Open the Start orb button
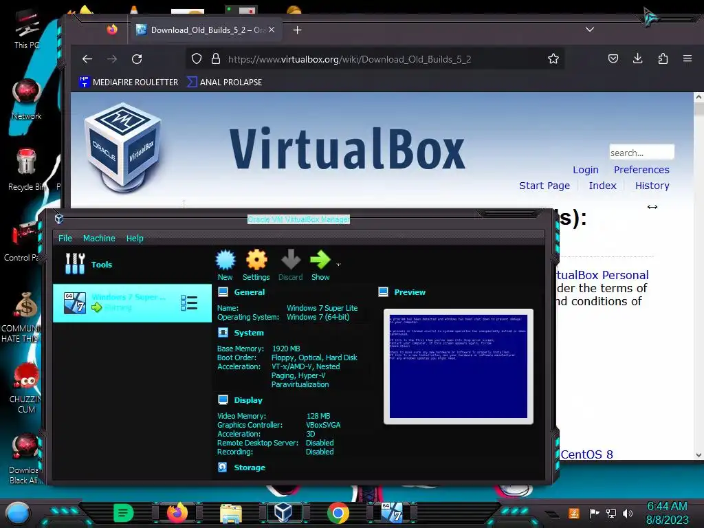This screenshot has height=528, width=704. coord(18,513)
